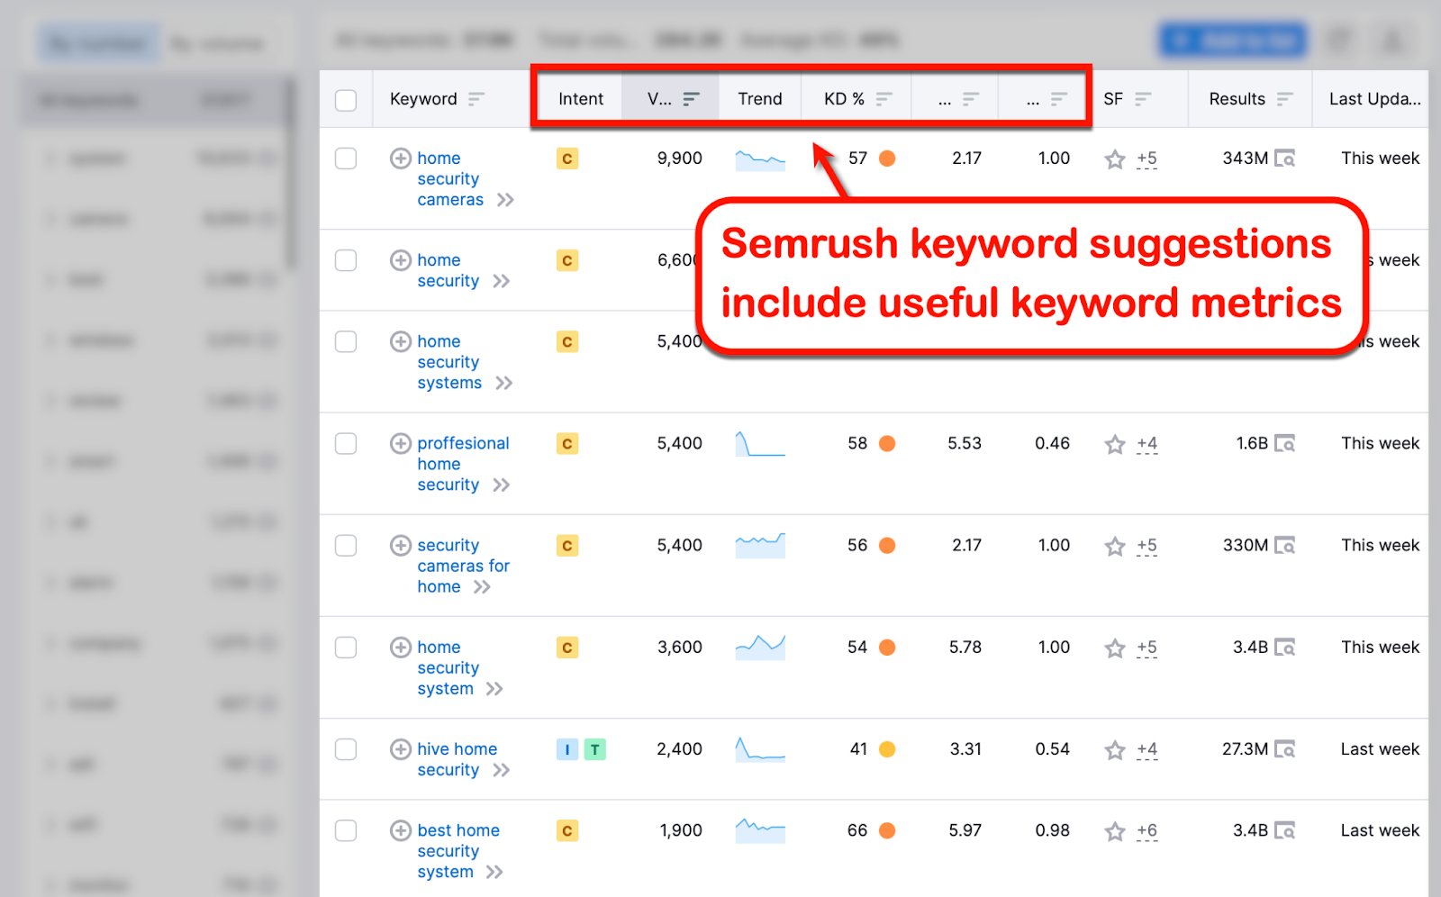
Task: Expand the double chevron after 'security cameras for home'
Action: (x=482, y=586)
